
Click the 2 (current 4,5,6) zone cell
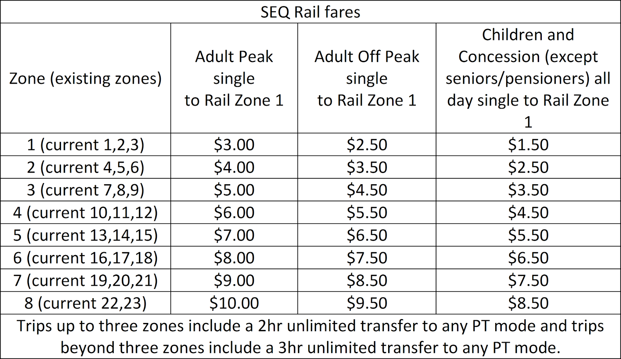click(85, 167)
